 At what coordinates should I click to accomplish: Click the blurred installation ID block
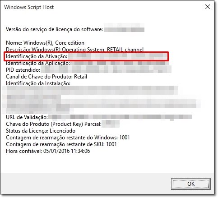point(102,100)
